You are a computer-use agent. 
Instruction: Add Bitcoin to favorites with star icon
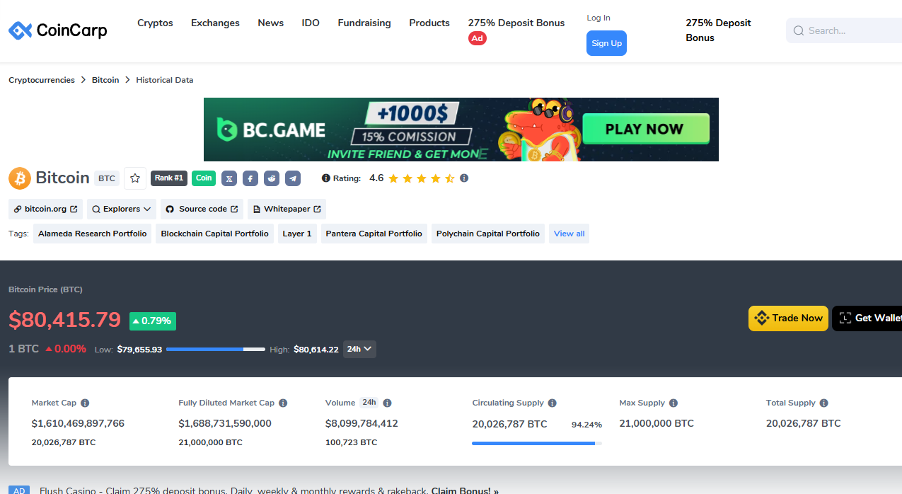[135, 178]
